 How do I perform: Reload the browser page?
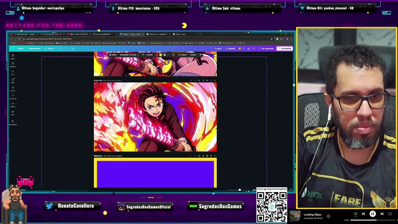tap(19, 39)
